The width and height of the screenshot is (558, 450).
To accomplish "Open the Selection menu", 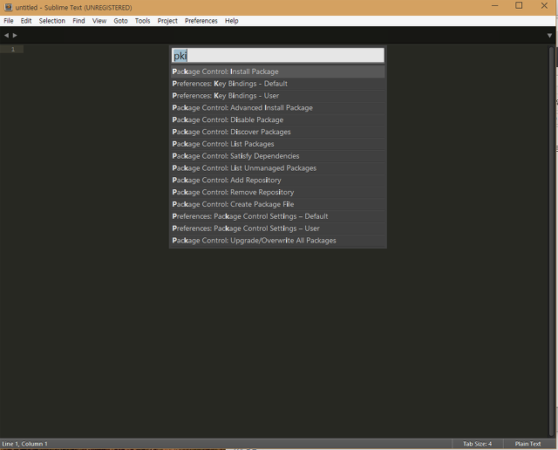I will (52, 21).
